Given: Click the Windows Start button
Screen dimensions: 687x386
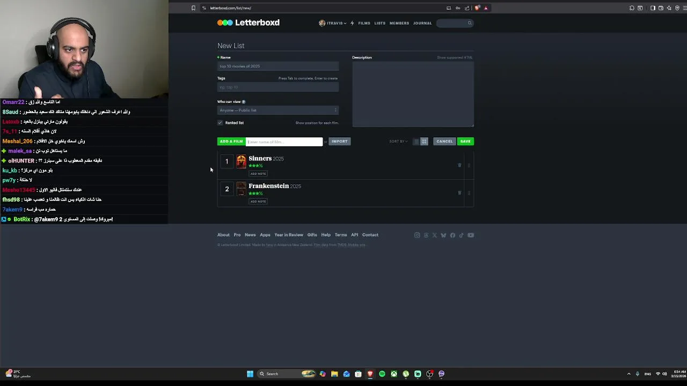Looking at the screenshot, I should [250, 374].
